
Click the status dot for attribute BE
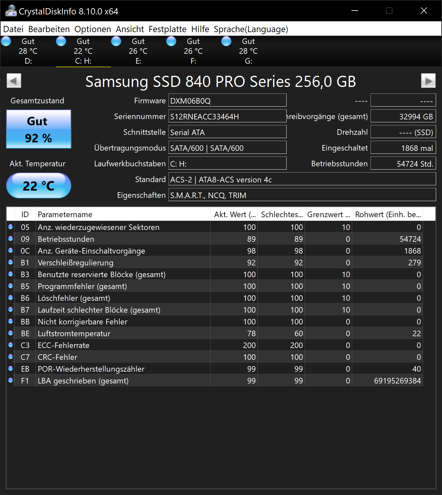coord(10,333)
